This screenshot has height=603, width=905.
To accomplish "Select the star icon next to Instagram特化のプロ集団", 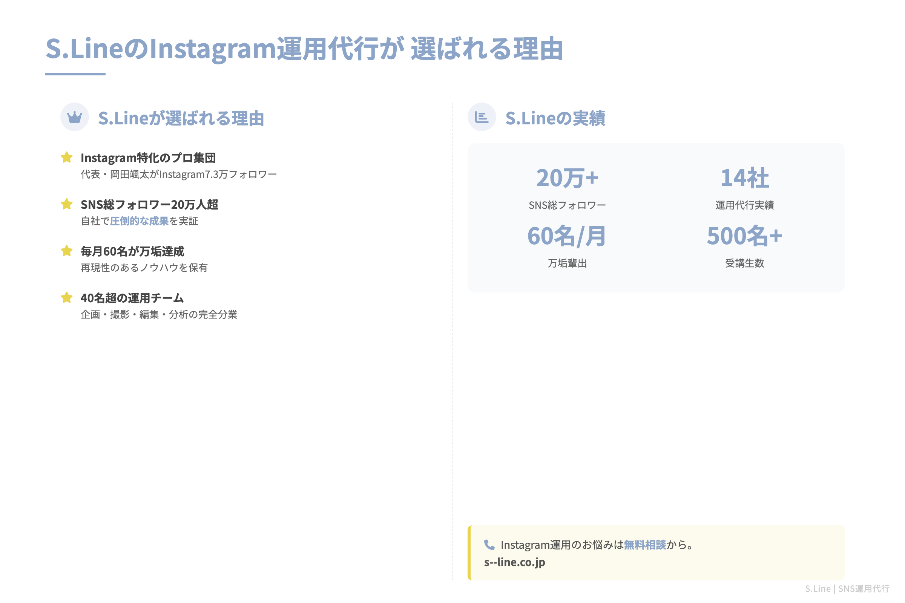I will click(x=67, y=157).
